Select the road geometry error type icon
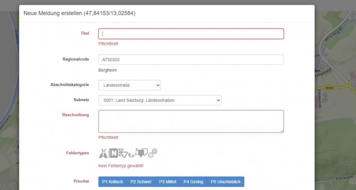The width and height of the screenshot is (356, 190). pos(103,152)
